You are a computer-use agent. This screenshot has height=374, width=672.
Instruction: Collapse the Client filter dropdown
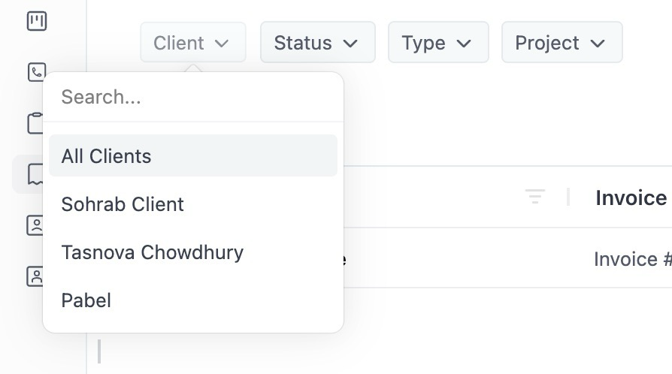coord(193,42)
